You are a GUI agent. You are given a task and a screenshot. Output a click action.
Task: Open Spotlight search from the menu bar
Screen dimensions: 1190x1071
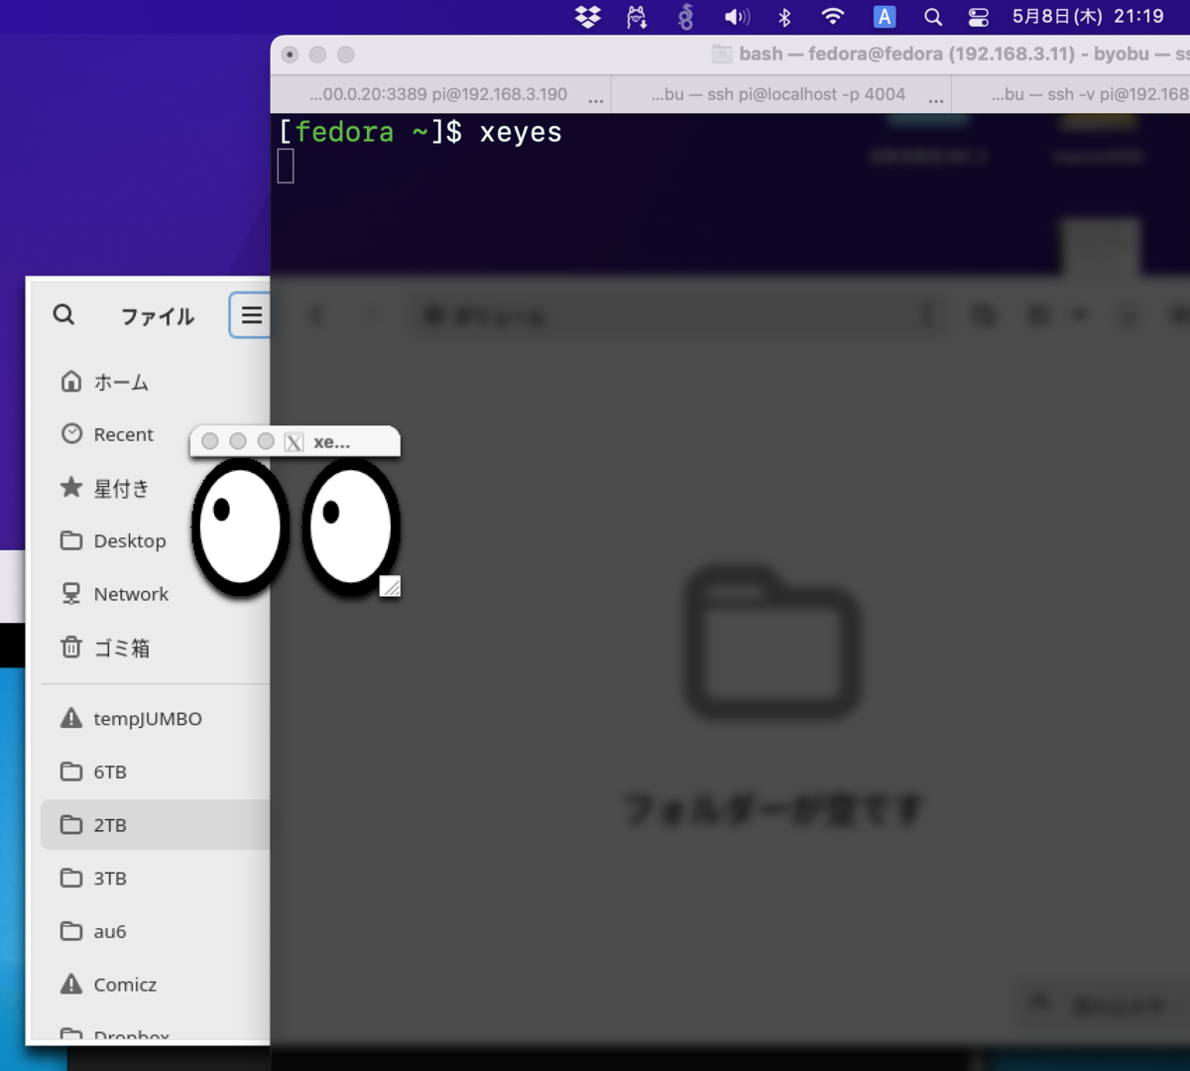tap(932, 16)
